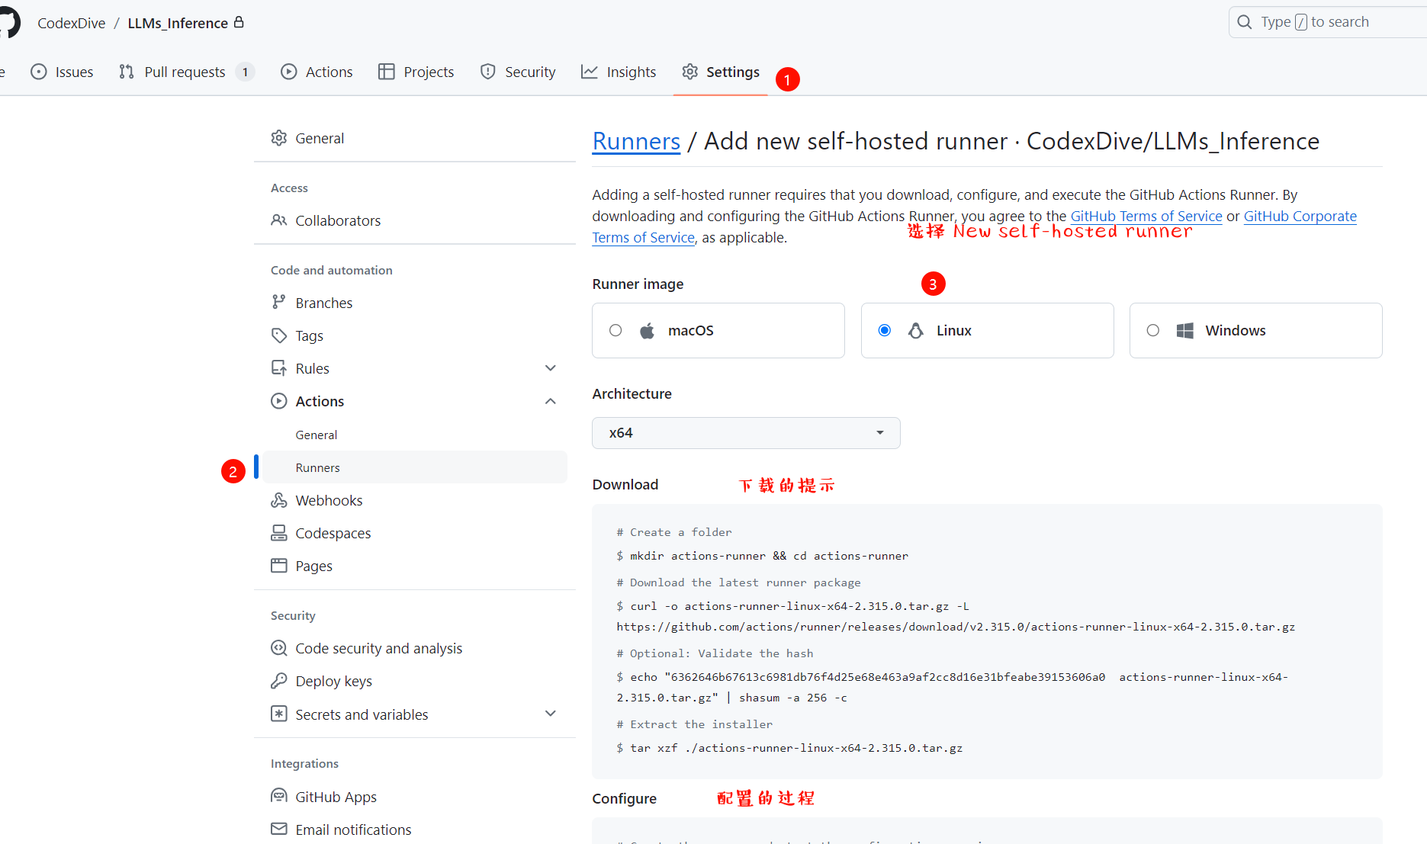This screenshot has width=1427, height=844.
Task: Click the Runners breadcrumb link
Action: [636, 141]
